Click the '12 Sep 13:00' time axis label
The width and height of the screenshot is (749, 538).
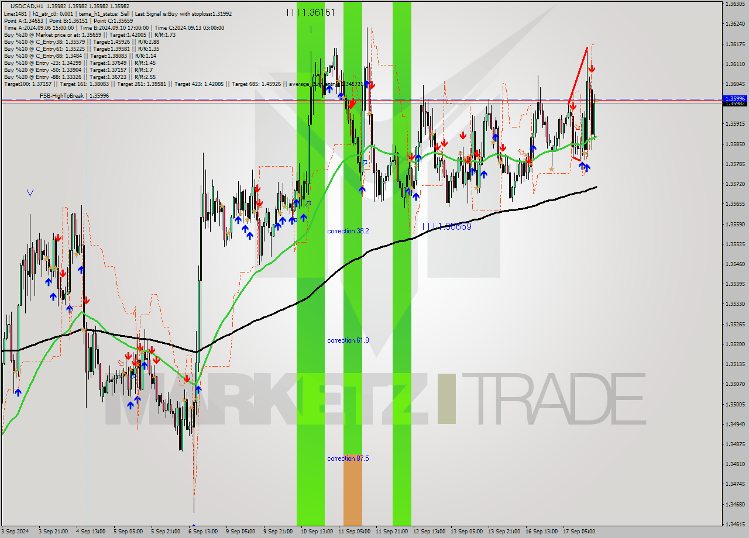click(x=429, y=532)
